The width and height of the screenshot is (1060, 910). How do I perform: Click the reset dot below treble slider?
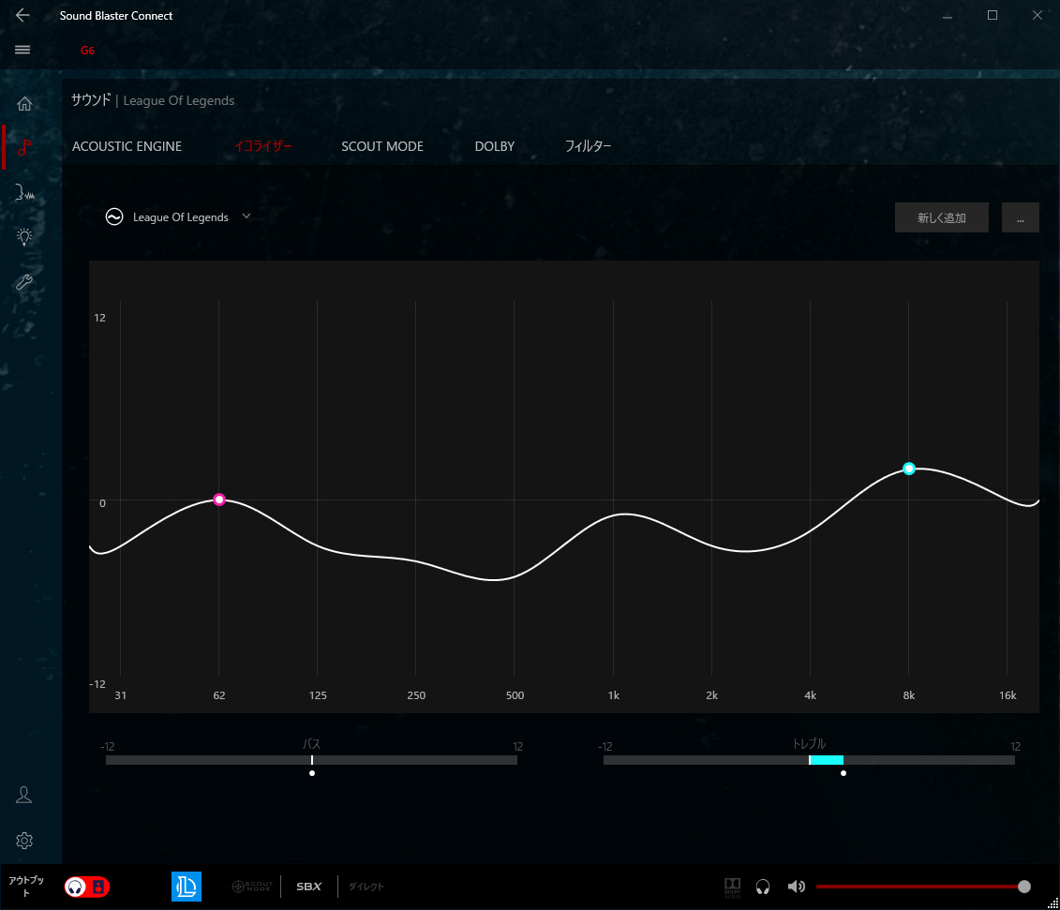coord(843,773)
